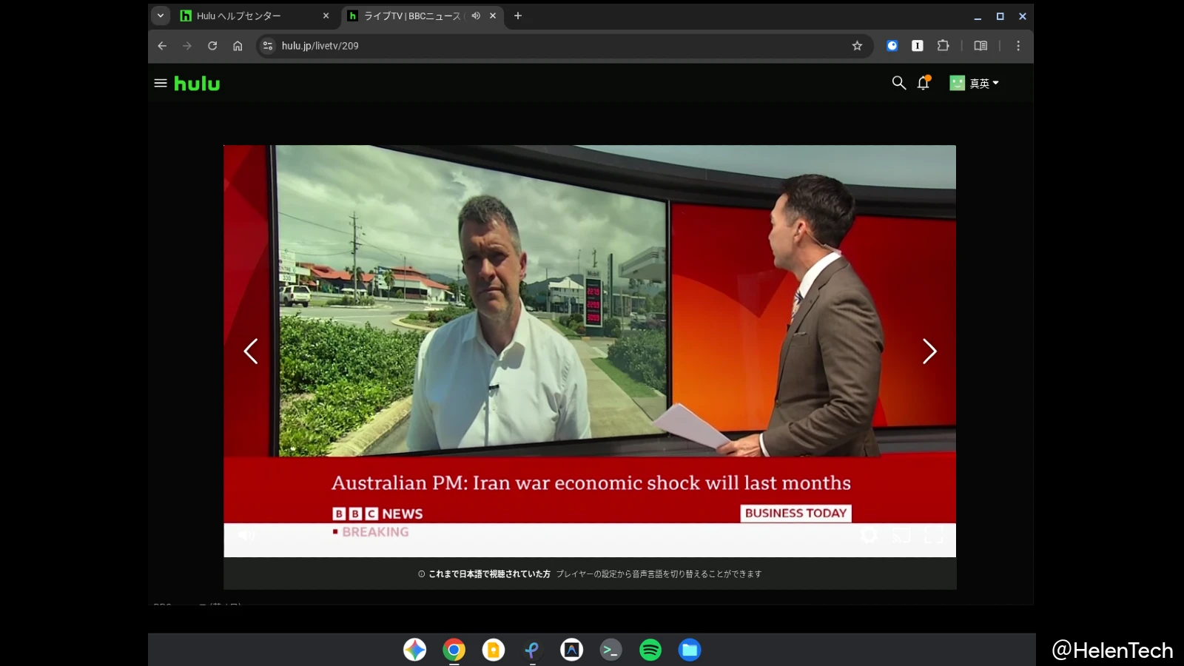
Task: Open Hulu notifications via the bell icon
Action: [x=922, y=83]
